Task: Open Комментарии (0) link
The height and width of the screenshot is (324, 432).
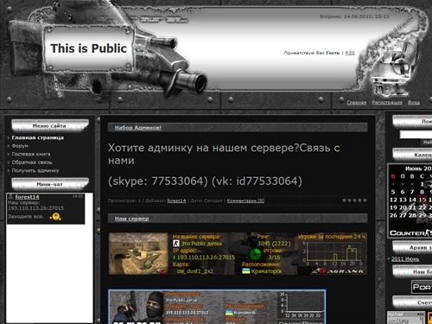Action: tap(245, 200)
